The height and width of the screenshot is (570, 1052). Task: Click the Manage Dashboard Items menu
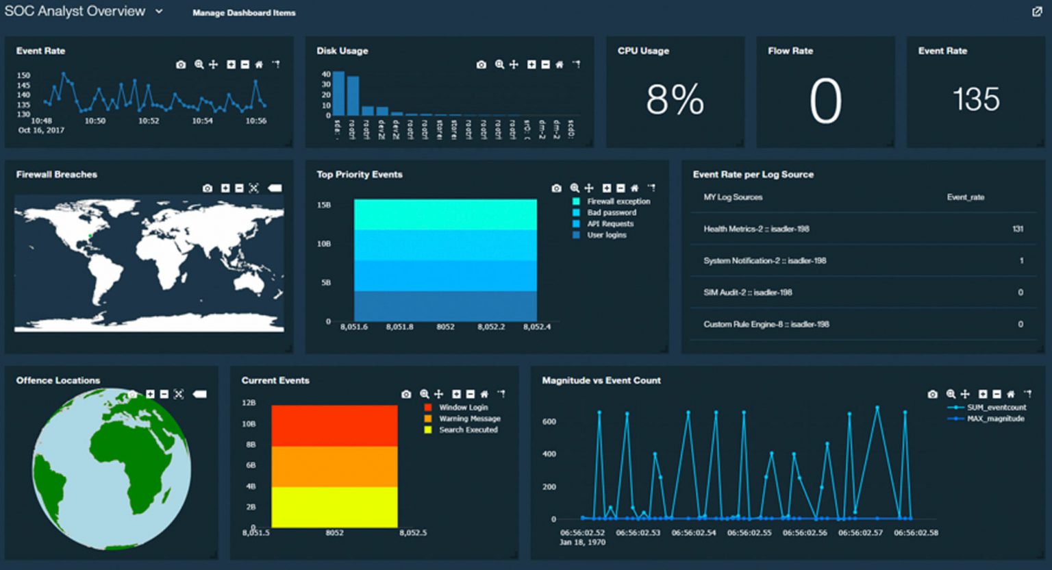[x=244, y=13]
